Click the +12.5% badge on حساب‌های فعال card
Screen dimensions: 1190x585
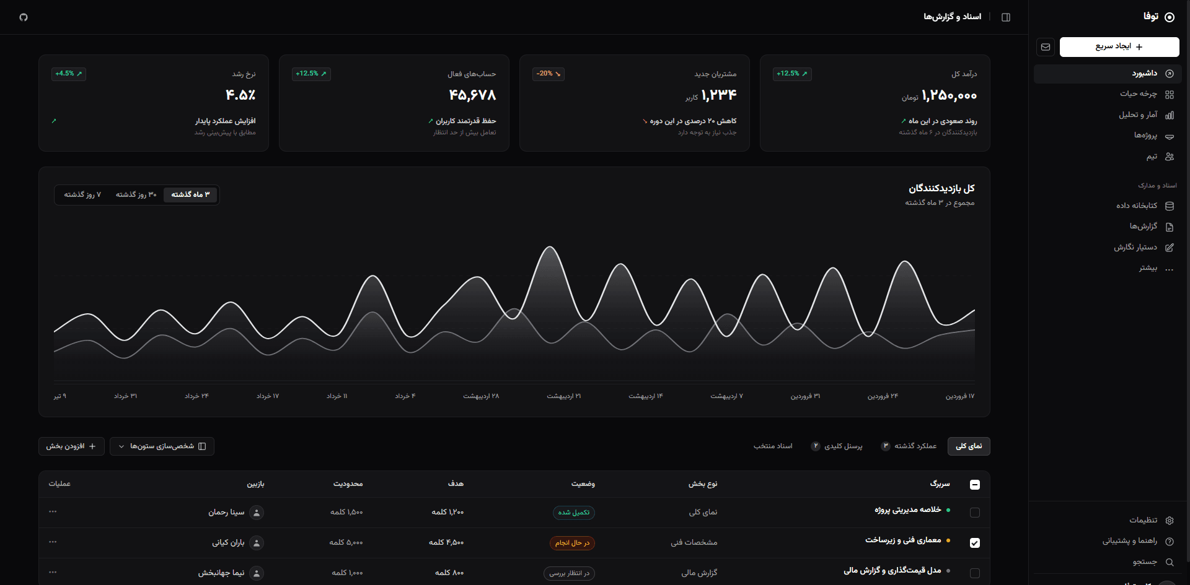(x=311, y=74)
